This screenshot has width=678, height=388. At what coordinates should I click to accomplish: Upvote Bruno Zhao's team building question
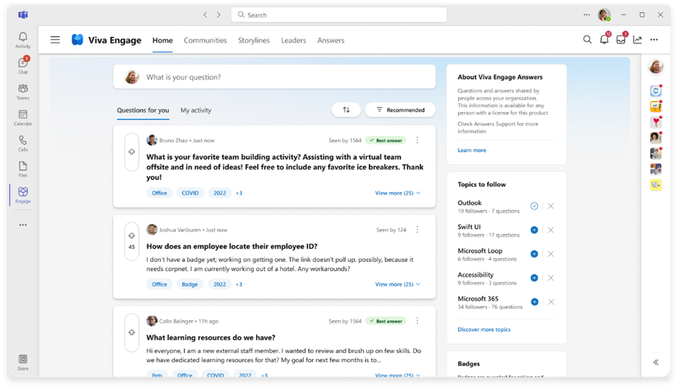pos(132,152)
